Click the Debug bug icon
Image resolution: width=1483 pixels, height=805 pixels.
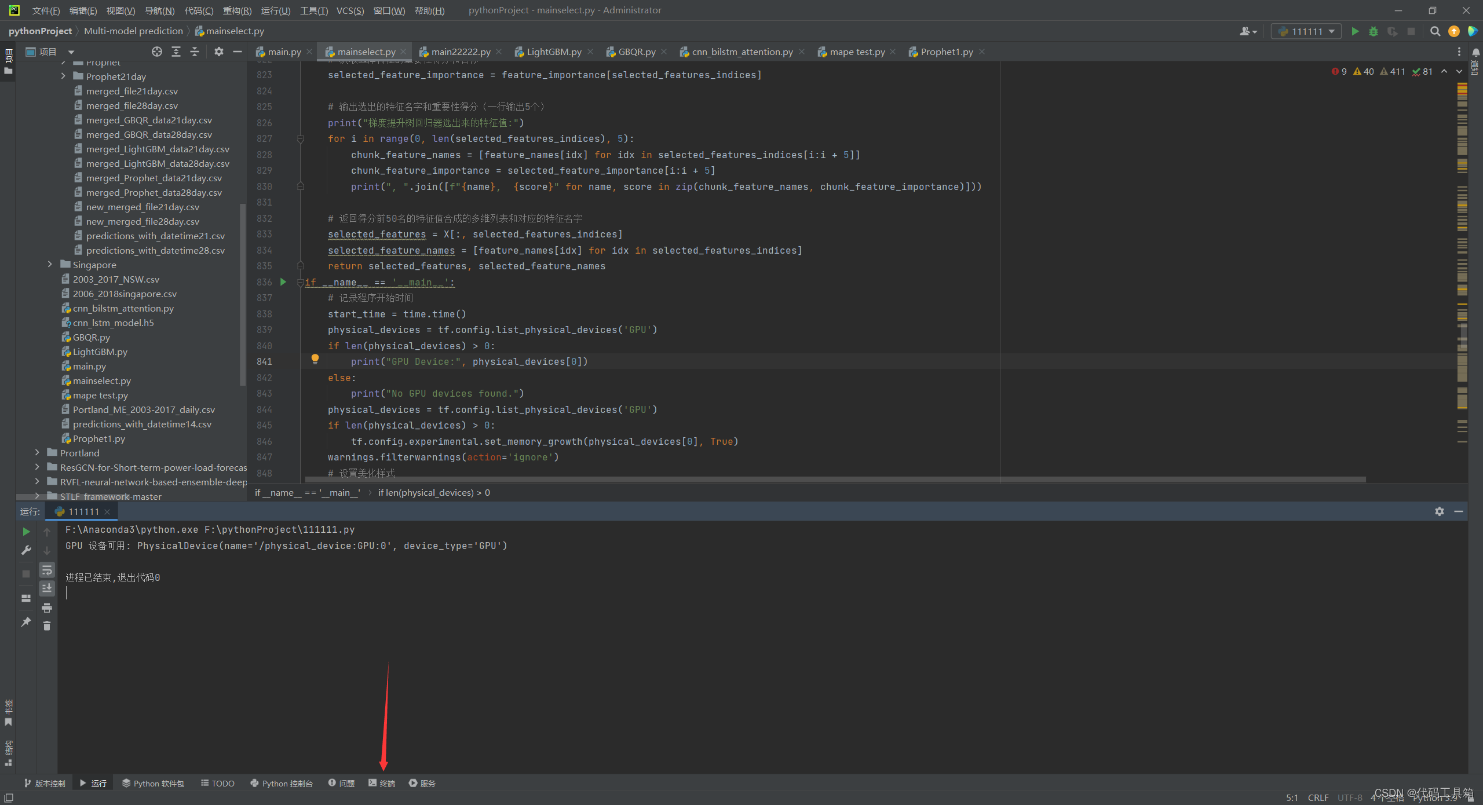coord(1374,31)
